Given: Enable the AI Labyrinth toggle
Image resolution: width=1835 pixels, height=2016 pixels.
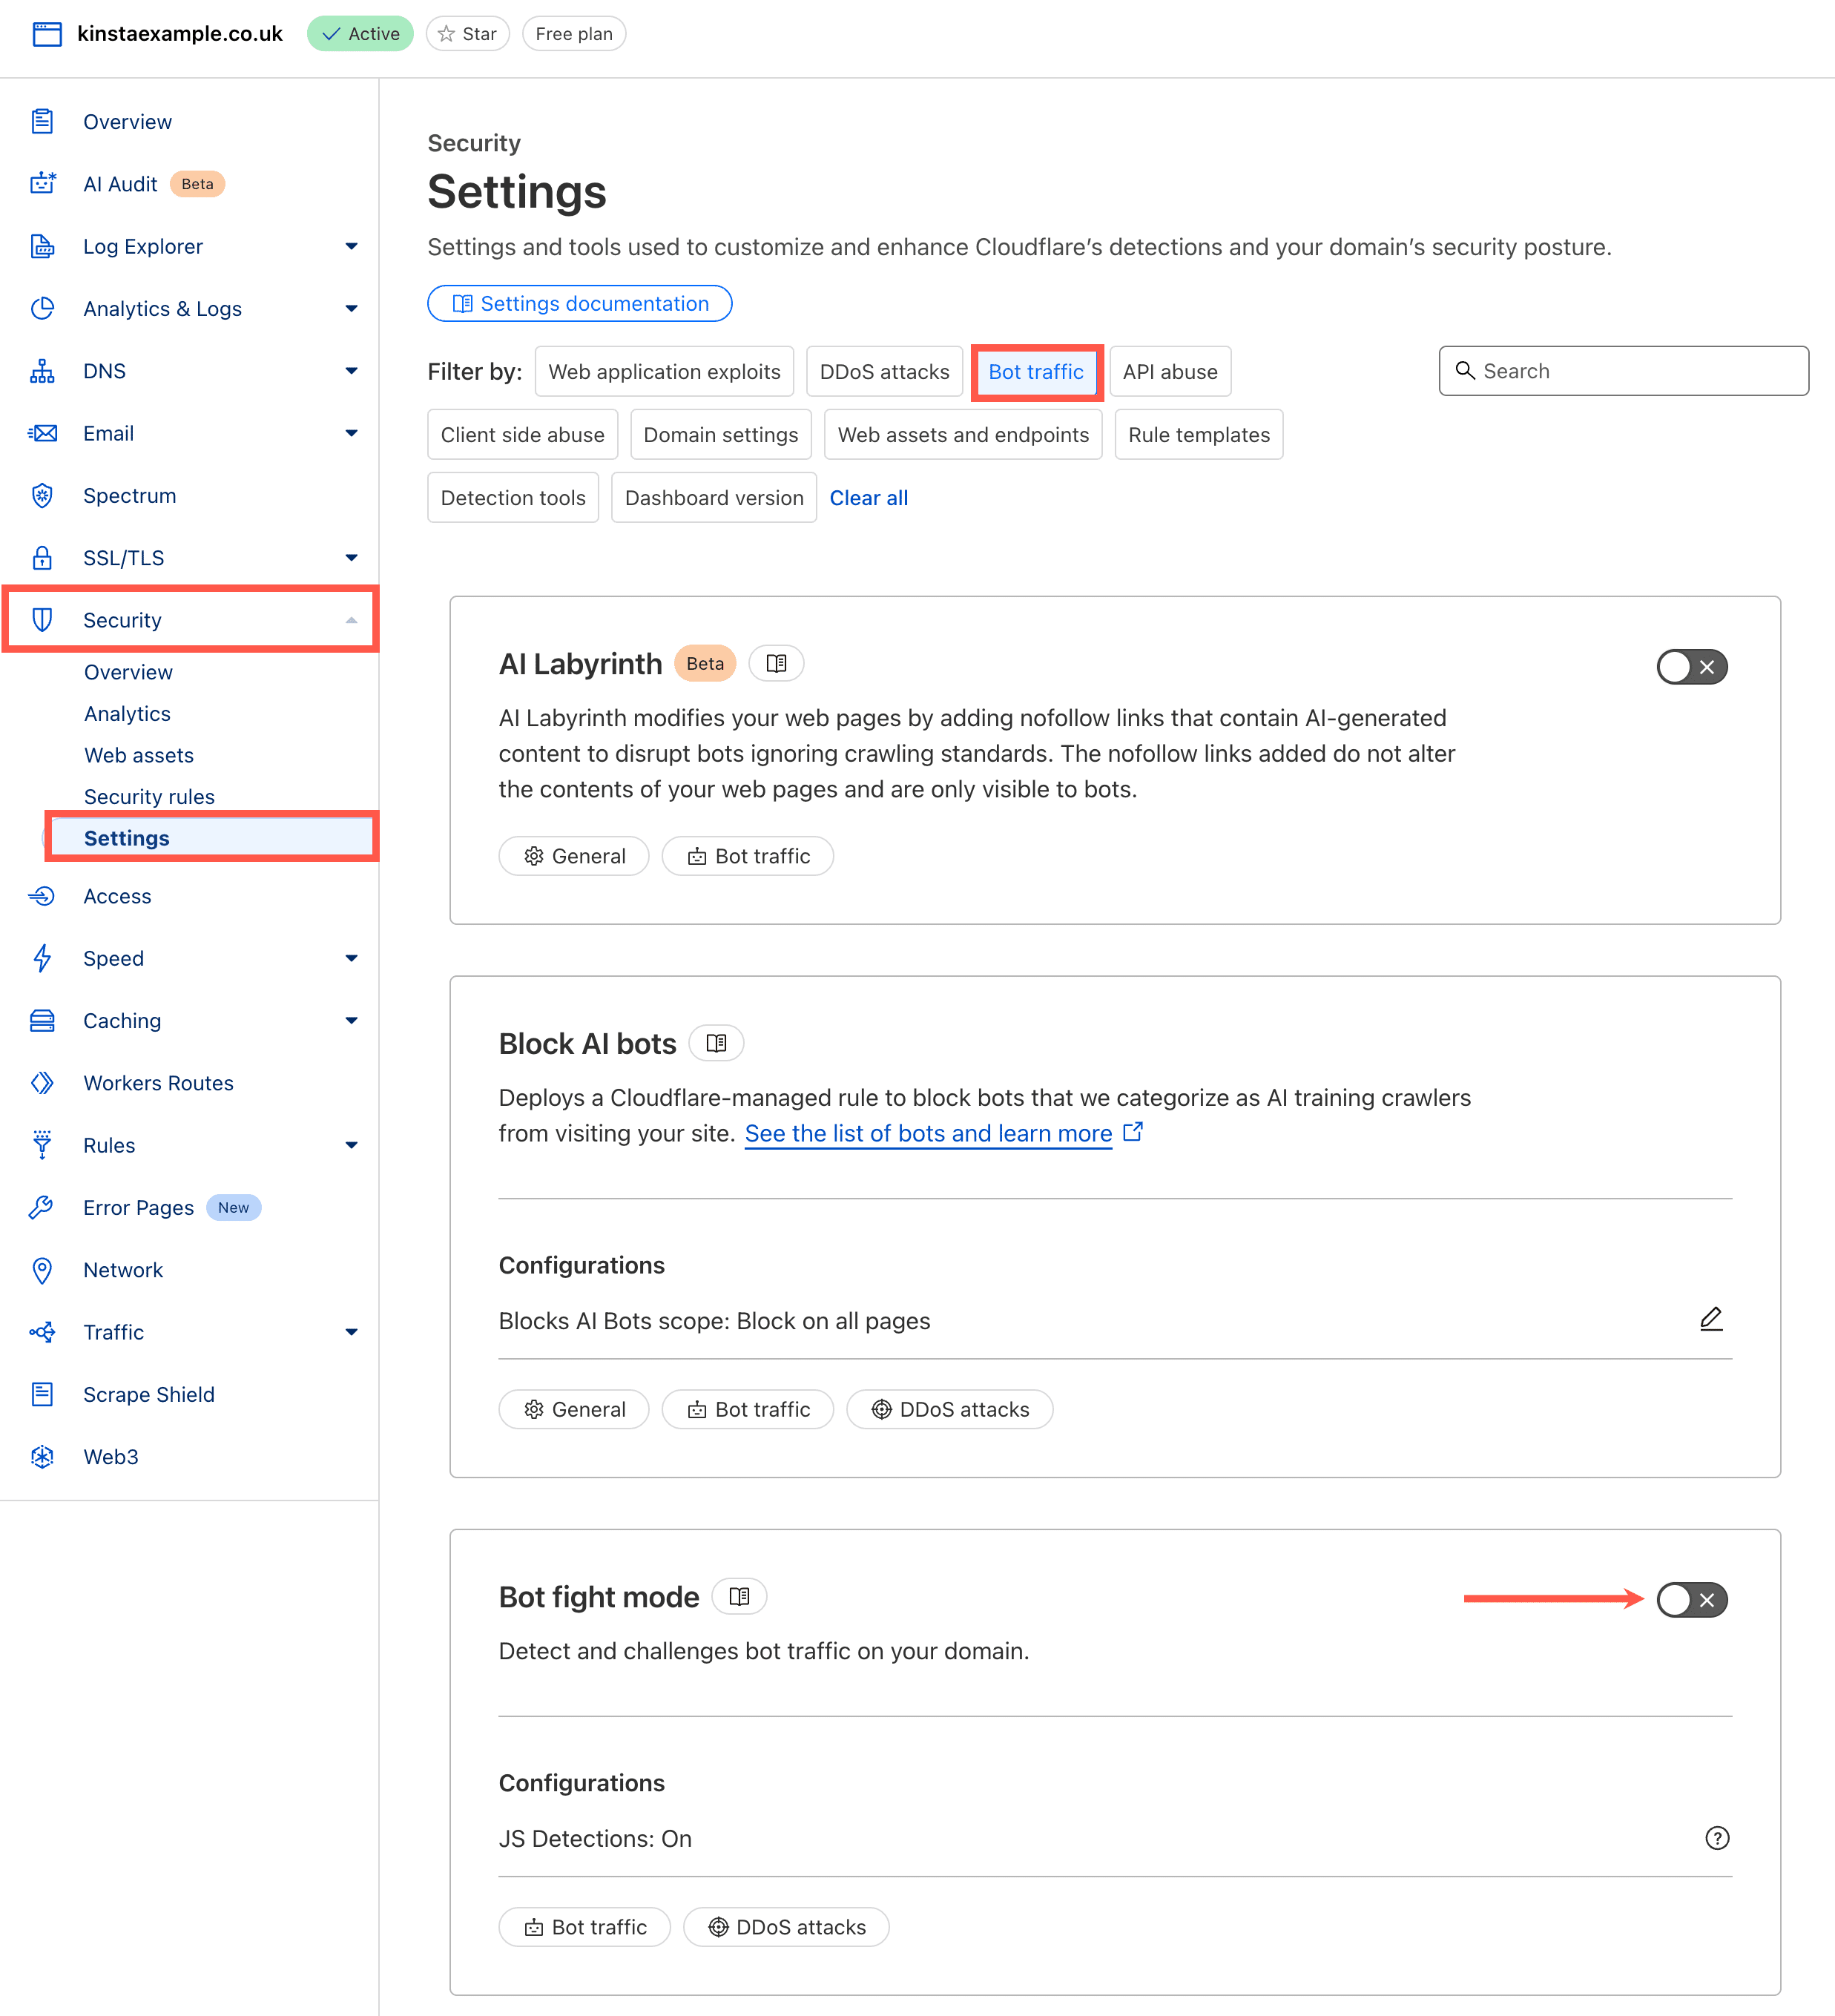Looking at the screenshot, I should (x=1691, y=667).
